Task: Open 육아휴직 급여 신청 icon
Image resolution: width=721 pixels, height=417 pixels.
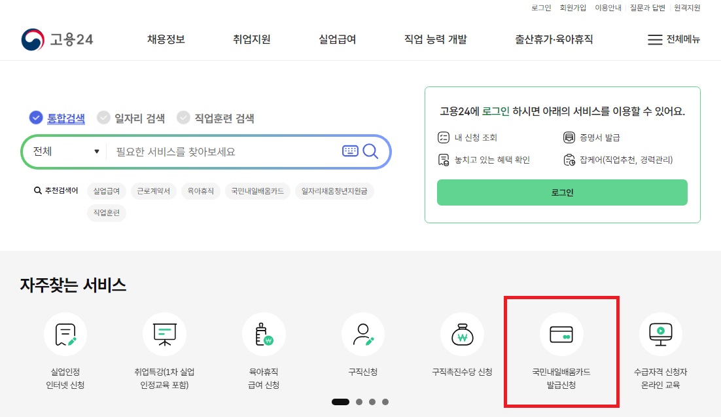Action: [x=264, y=334]
